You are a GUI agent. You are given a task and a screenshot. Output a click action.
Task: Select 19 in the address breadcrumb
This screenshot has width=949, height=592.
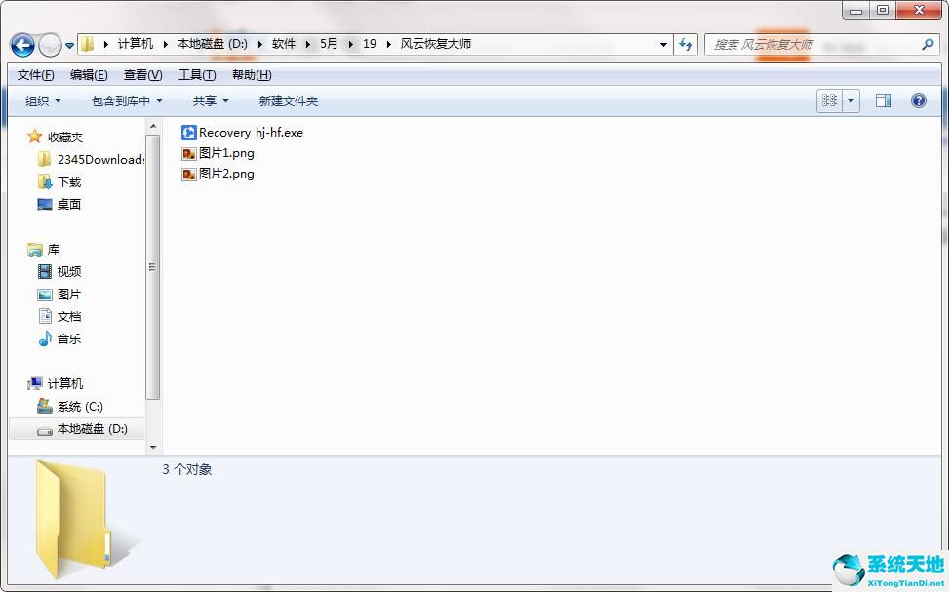point(370,44)
